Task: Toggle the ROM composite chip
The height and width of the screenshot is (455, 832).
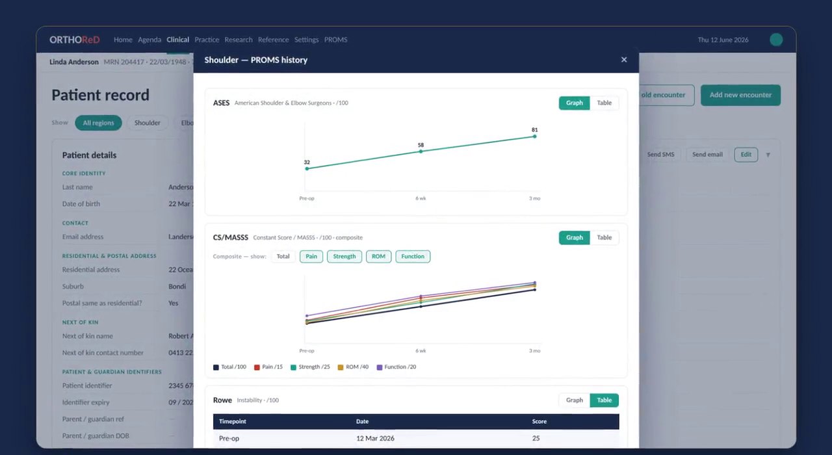Action: click(379, 256)
